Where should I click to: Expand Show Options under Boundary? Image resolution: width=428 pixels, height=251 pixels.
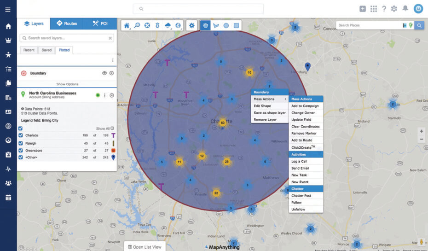tap(67, 84)
